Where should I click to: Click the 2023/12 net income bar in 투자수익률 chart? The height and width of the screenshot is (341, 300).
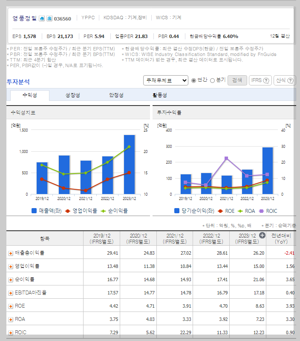268,171
